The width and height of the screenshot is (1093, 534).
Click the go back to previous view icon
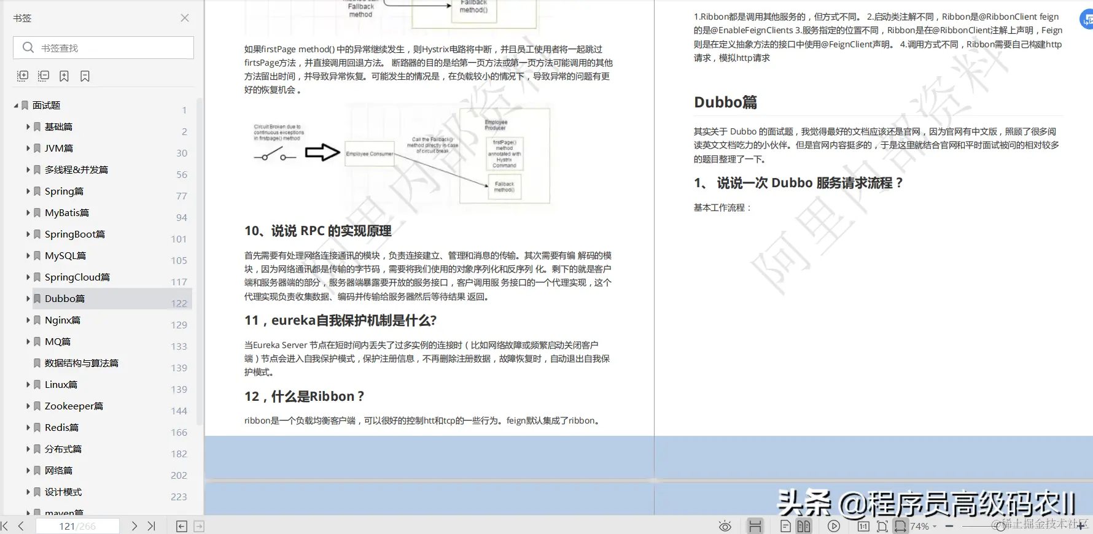(x=182, y=526)
